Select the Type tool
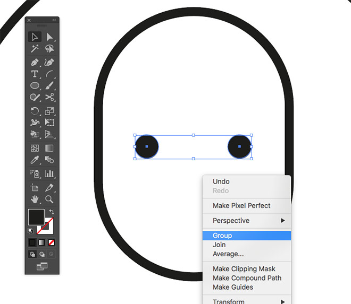 tap(35, 74)
